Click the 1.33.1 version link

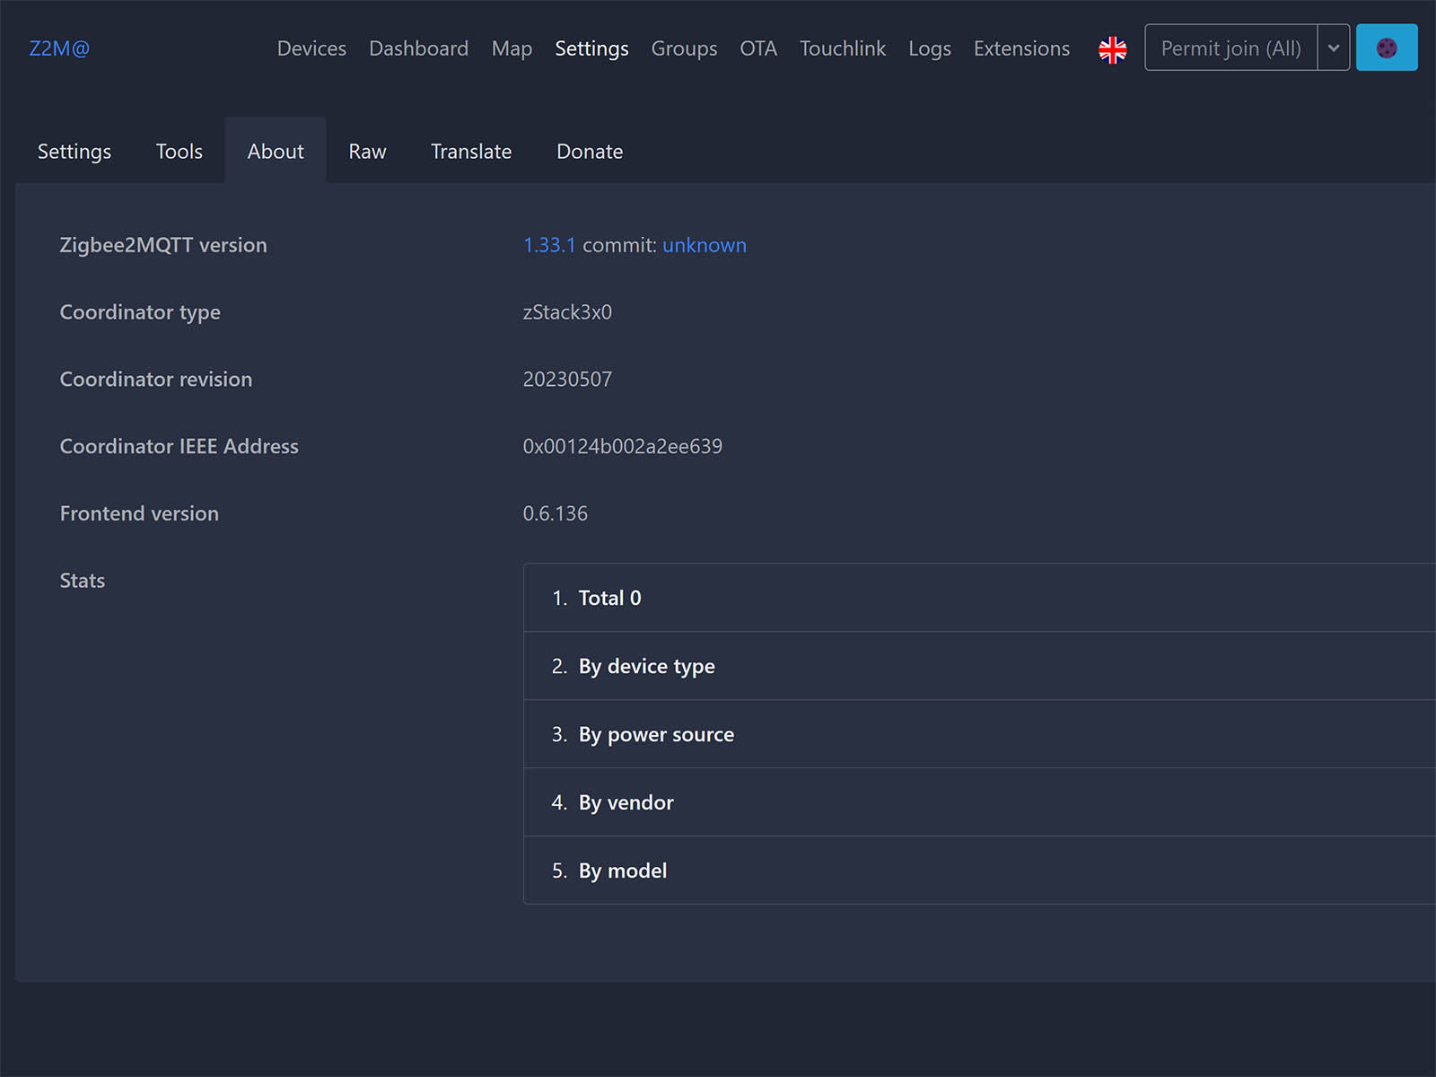pos(548,245)
